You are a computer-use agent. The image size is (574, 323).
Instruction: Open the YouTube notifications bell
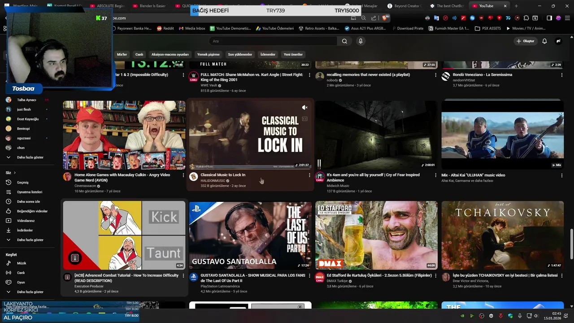click(x=544, y=41)
